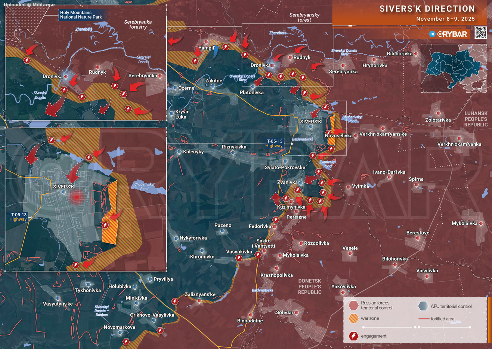Viewport: 492px width, 349px height.
Task: Click the Russian forces hexagon in the legend
Action: point(353,305)
